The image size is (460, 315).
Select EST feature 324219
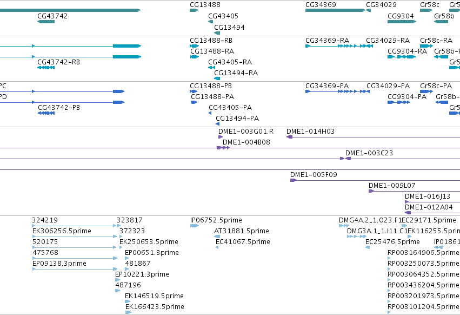click(74, 226)
